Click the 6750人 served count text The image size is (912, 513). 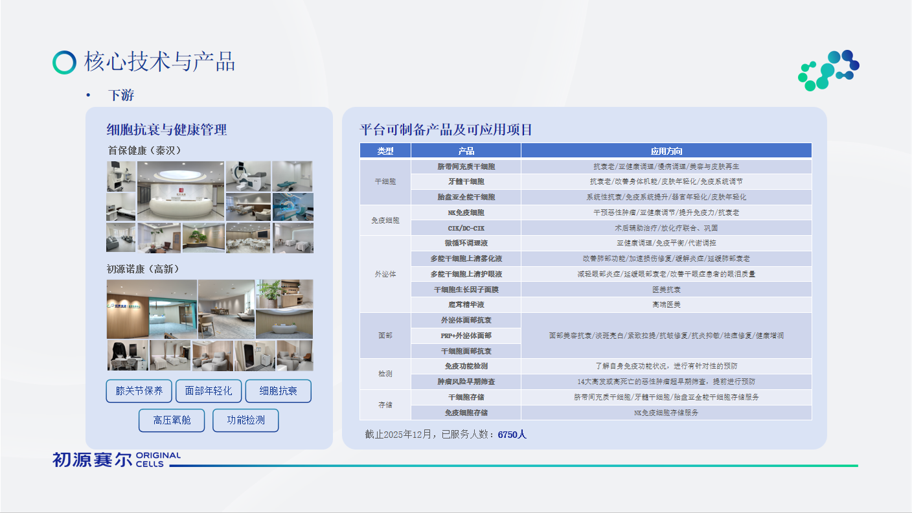tap(512, 435)
